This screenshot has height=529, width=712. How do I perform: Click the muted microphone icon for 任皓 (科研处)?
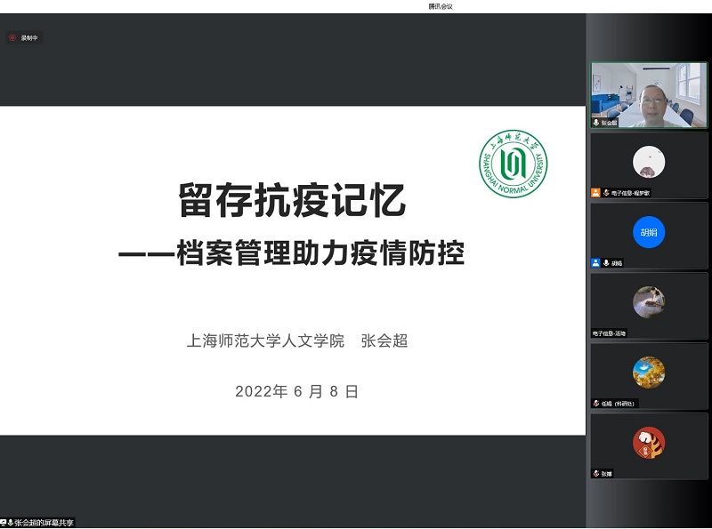[x=596, y=403]
